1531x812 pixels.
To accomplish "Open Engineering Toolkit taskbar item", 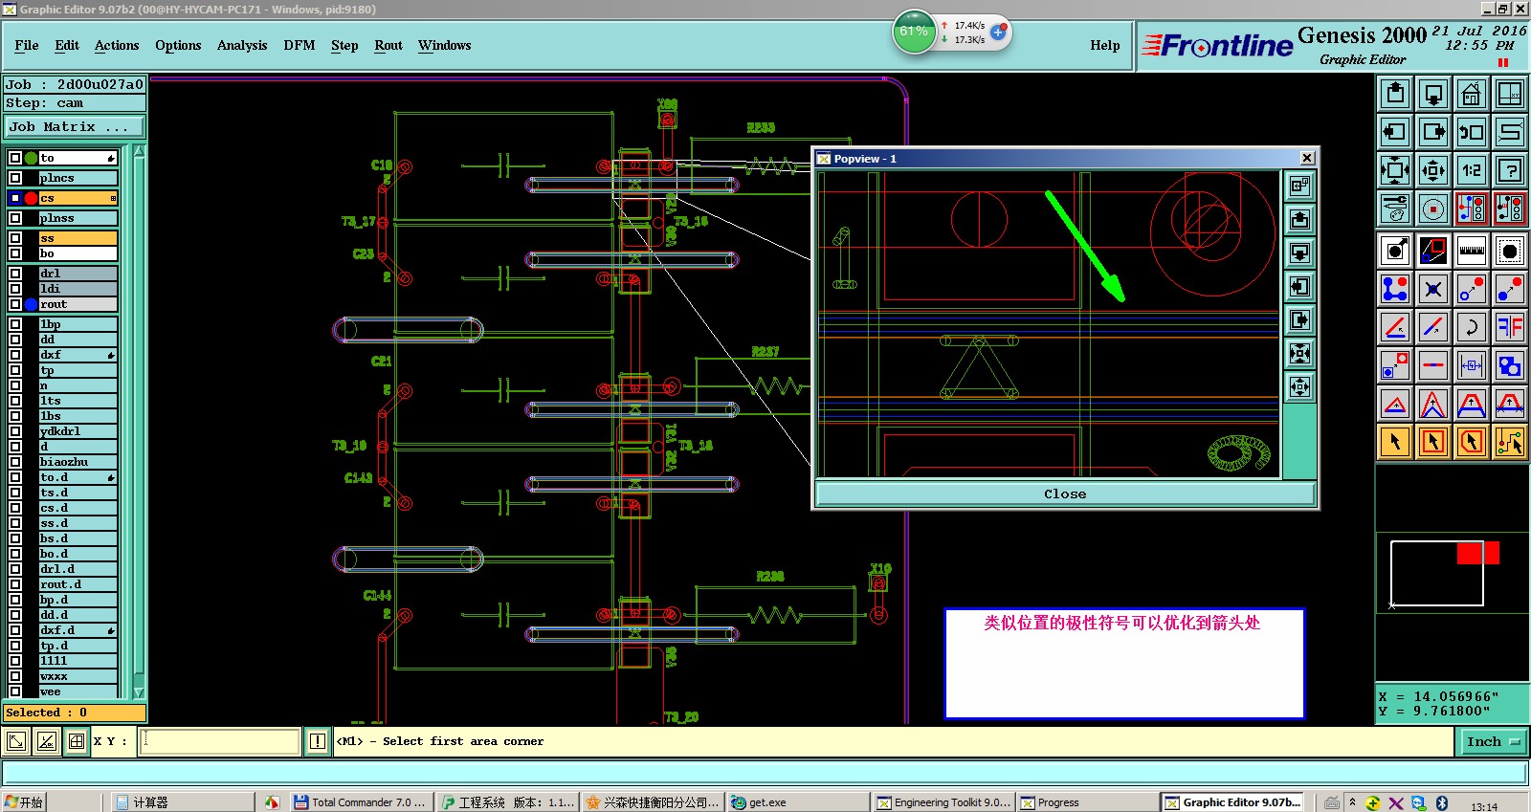I will (x=943, y=802).
